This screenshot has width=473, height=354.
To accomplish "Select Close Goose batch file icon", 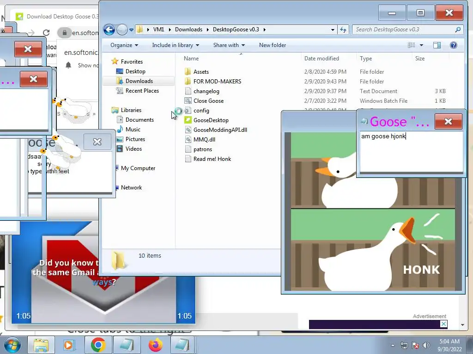I will pyautogui.click(x=188, y=100).
